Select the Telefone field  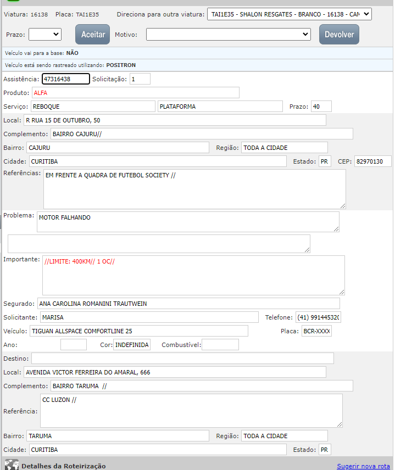pyautogui.click(x=318, y=317)
